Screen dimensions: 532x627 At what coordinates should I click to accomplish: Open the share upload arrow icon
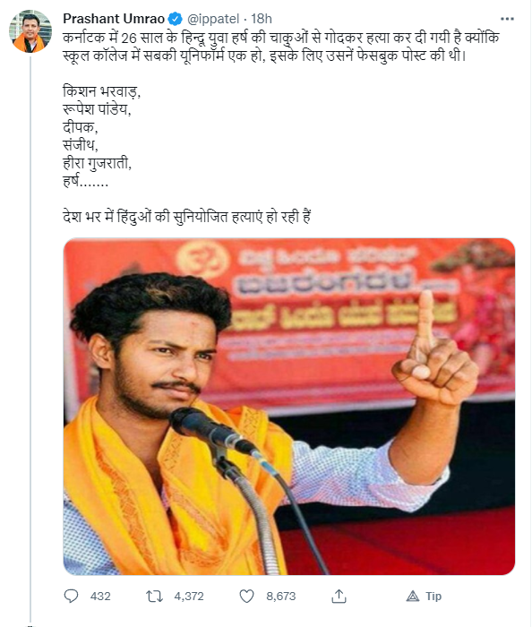(339, 596)
